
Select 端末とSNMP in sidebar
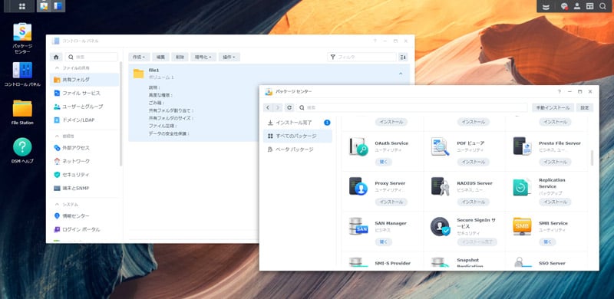84,189
